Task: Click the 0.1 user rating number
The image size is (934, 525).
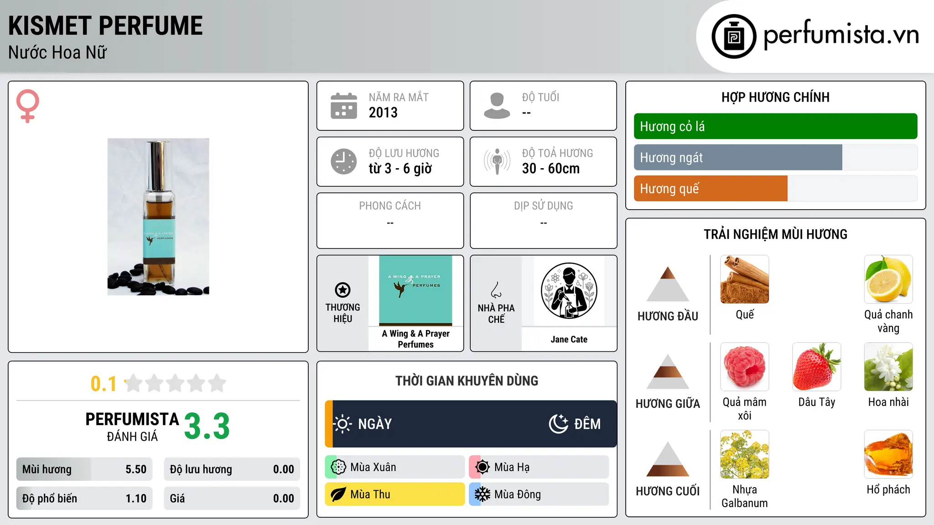Action: [x=104, y=384]
